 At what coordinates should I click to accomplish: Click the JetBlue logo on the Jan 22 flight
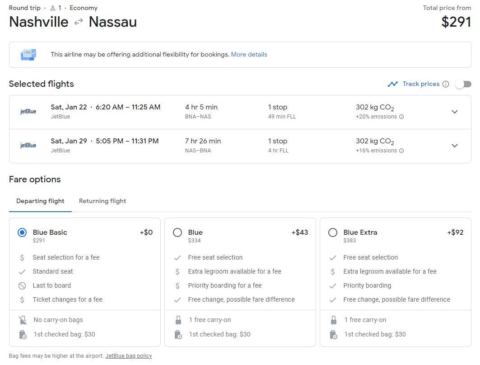[x=28, y=112]
